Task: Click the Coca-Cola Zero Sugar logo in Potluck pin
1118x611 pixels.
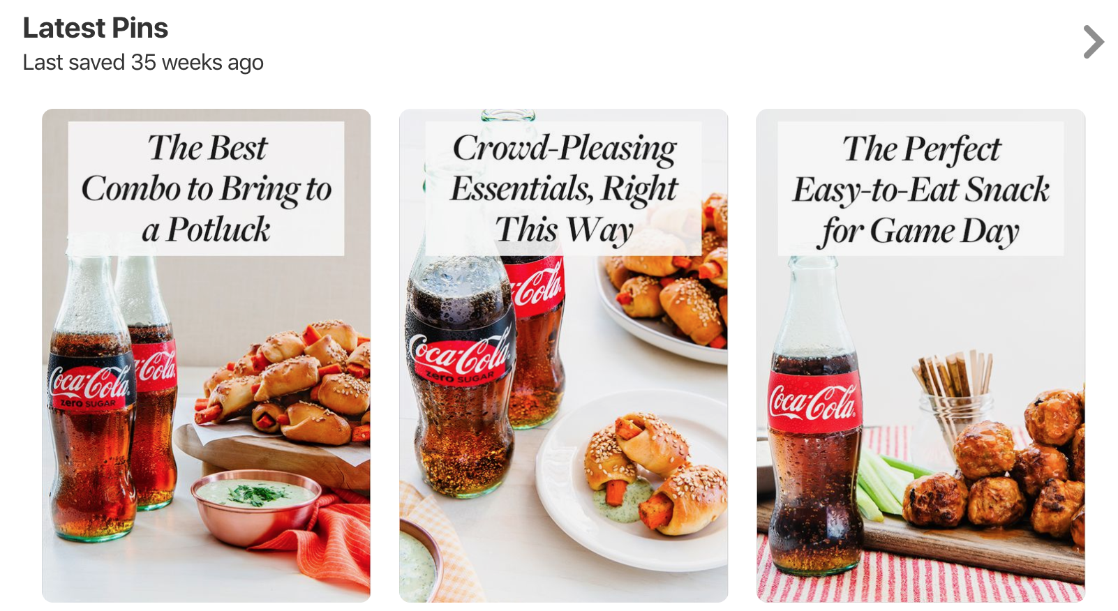Action: pos(89,384)
